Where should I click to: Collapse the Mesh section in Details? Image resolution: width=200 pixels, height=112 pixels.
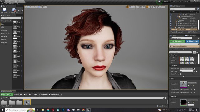[x=170, y=78]
